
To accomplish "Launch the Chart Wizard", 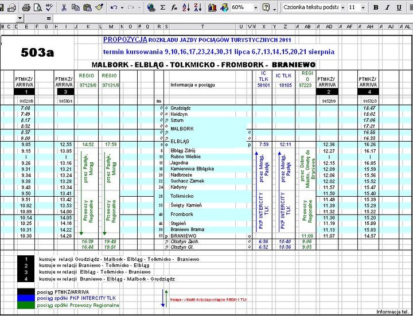I will 212,7.
